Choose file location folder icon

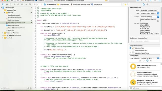click(158, 21)
